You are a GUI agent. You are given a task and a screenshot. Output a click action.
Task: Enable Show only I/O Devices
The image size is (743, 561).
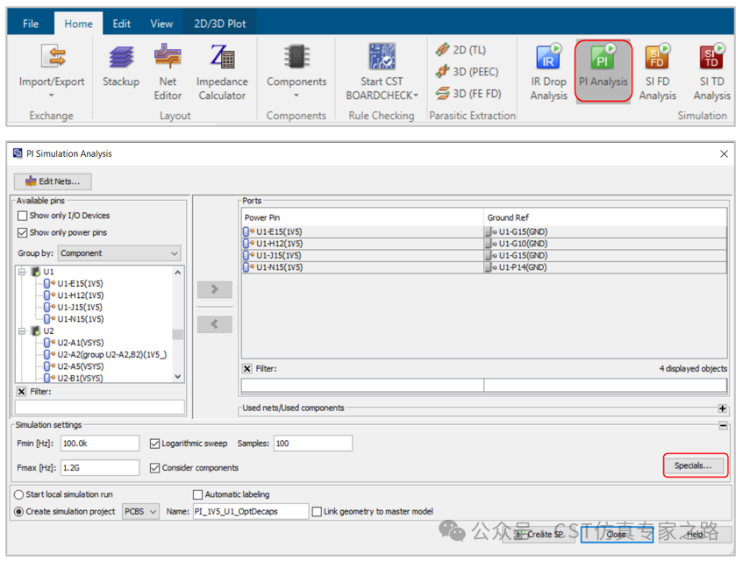point(22,216)
